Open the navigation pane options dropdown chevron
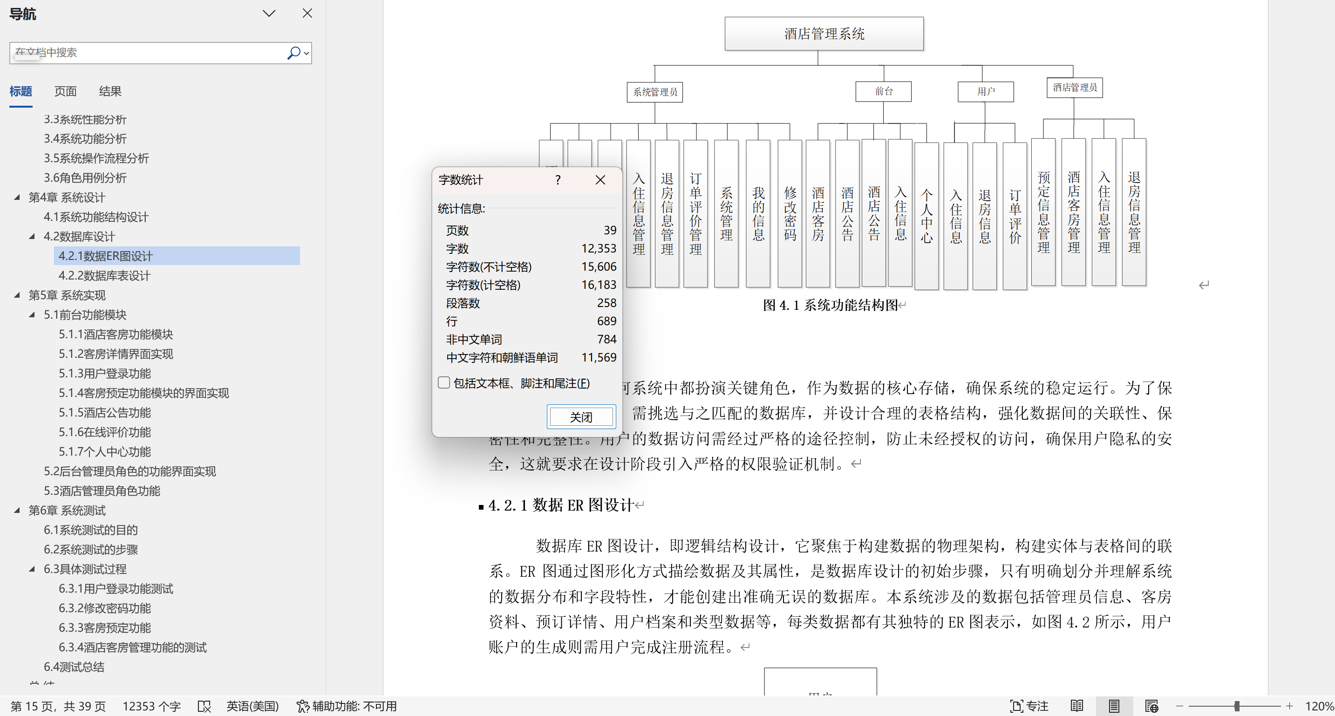 tap(268, 14)
